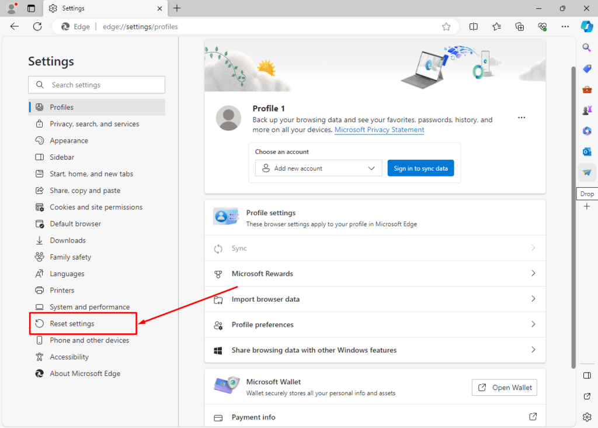The height and width of the screenshot is (428, 598).
Task: Open Browser essentials from the toolbar
Action: pyautogui.click(x=542, y=26)
